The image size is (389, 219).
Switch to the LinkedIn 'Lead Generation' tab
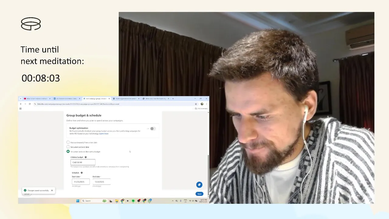click(66, 99)
